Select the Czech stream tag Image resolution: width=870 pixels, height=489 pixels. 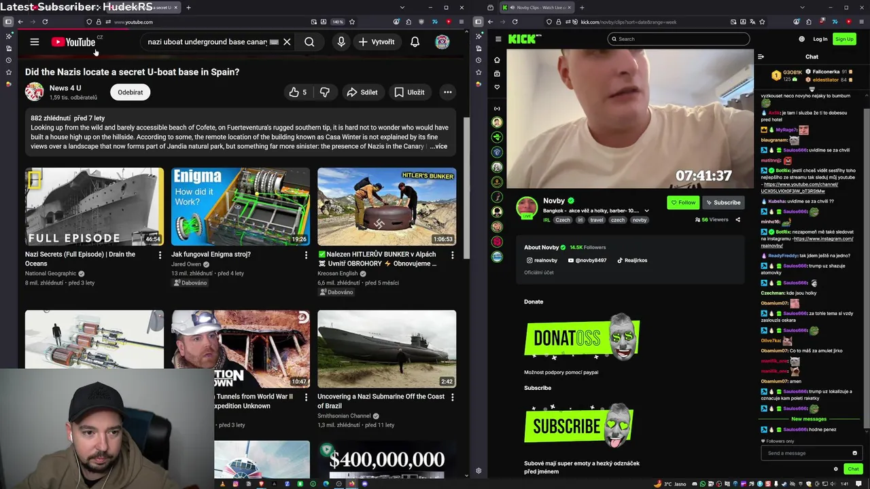point(563,220)
